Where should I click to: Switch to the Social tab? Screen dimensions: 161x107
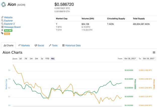click(x=39, y=45)
